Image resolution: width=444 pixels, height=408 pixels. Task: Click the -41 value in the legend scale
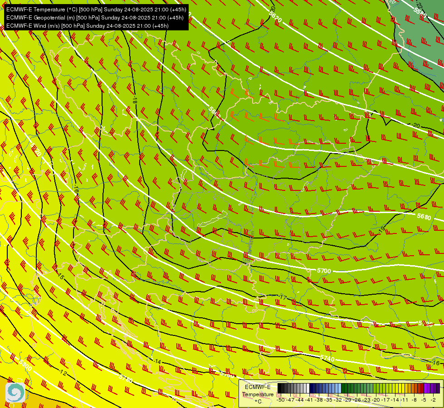(309, 400)
